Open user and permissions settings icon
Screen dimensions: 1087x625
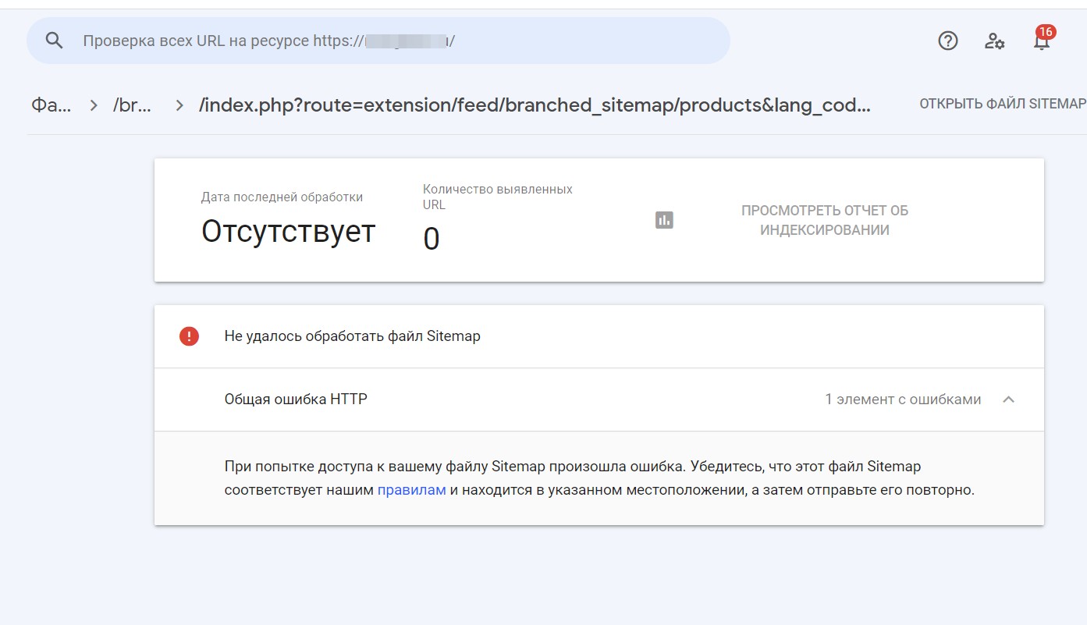994,41
